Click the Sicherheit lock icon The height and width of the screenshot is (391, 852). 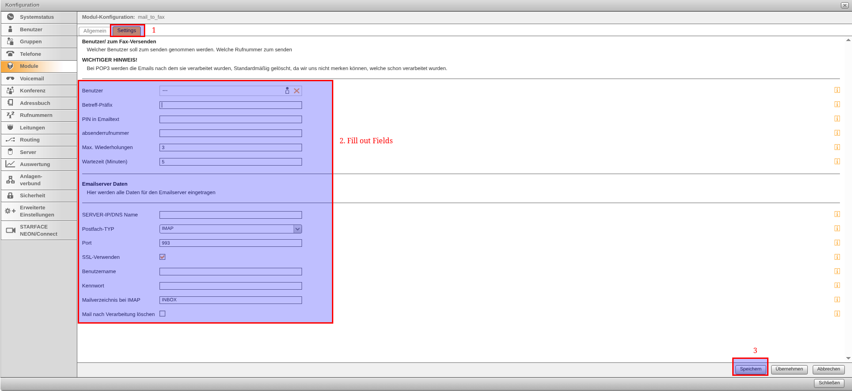[10, 195]
